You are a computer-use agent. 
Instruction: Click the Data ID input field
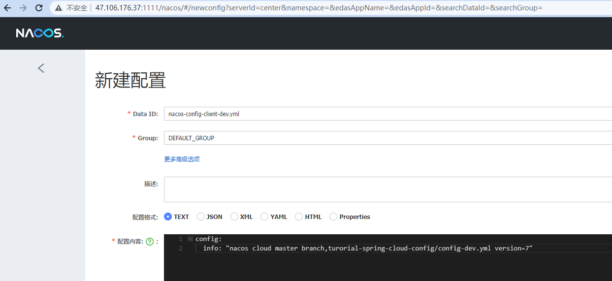point(388,114)
